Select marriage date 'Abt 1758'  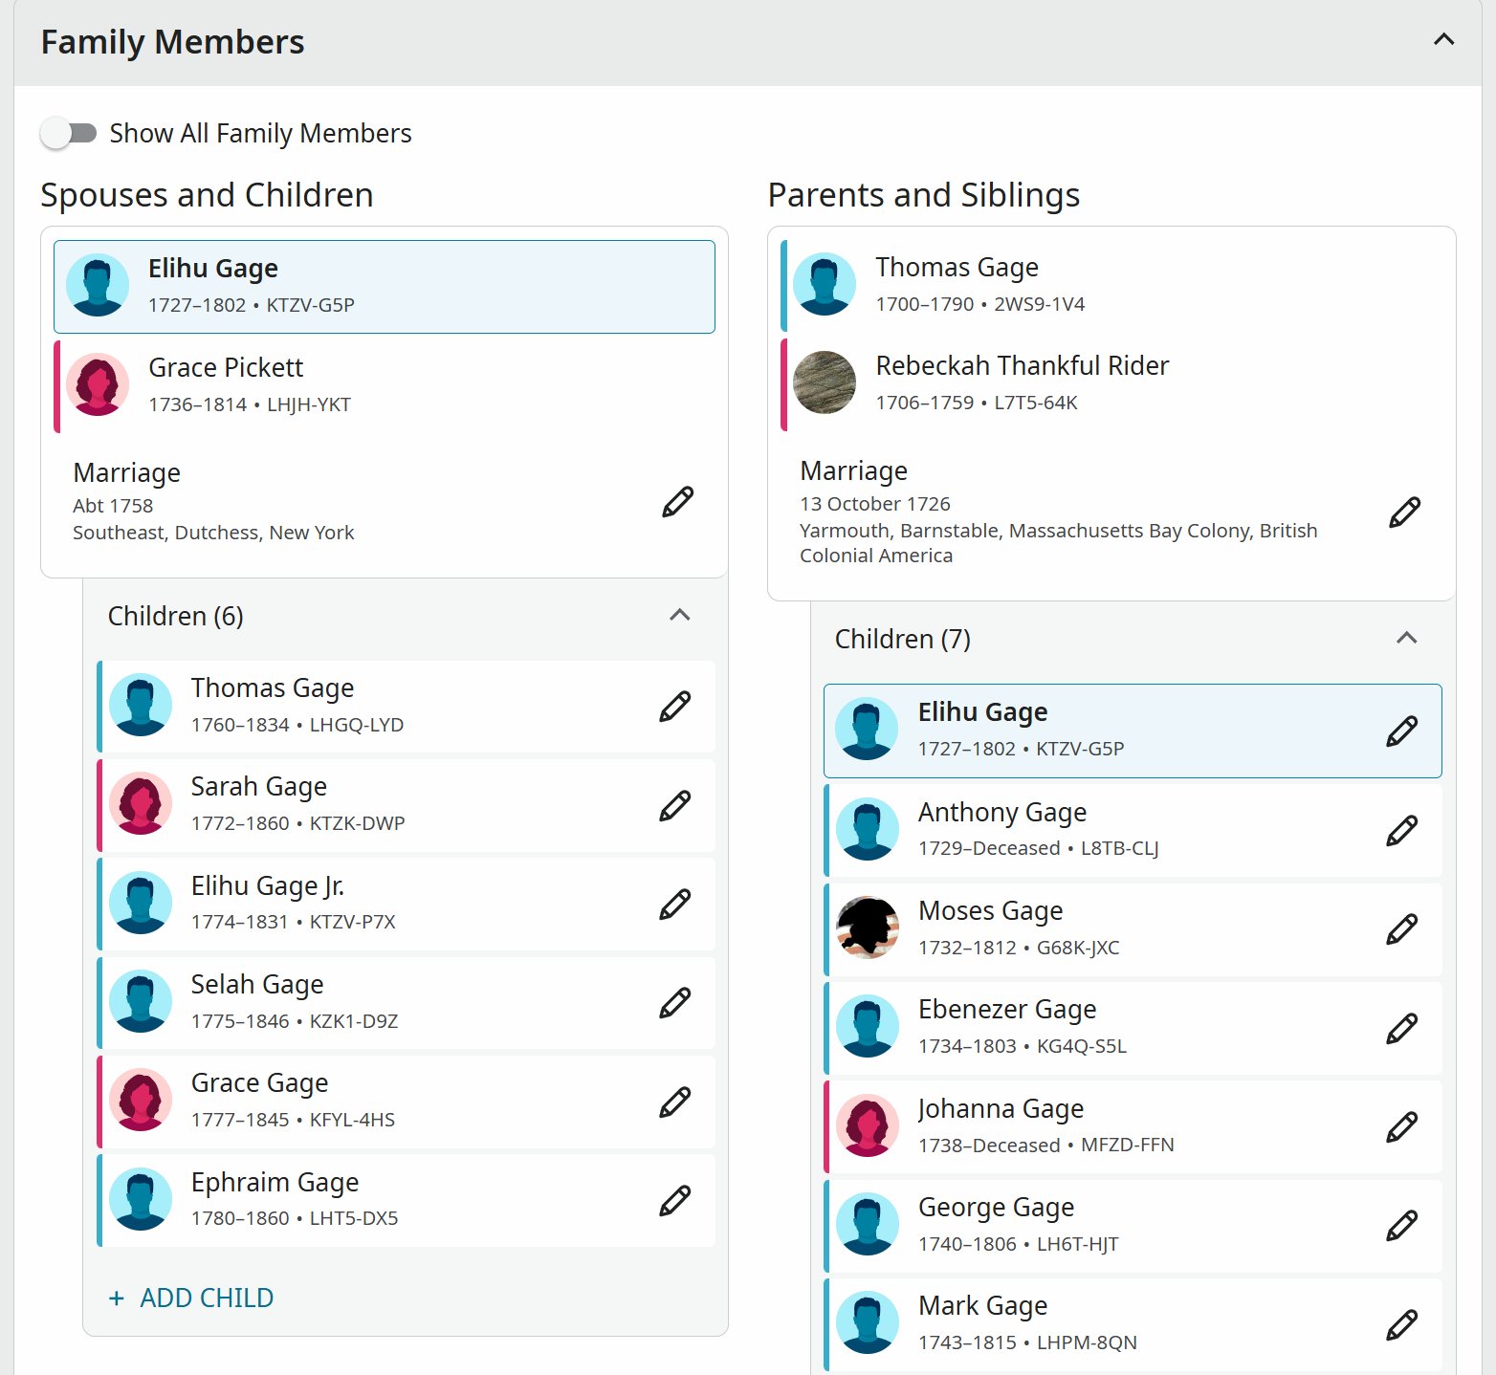click(113, 506)
